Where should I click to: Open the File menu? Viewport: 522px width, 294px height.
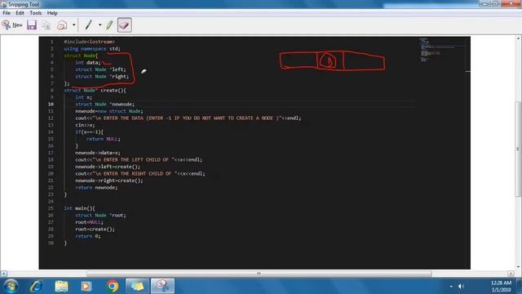pyautogui.click(x=7, y=13)
